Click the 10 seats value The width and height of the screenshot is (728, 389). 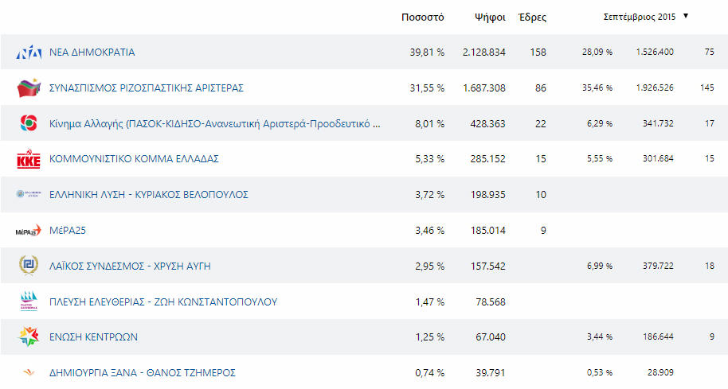click(x=541, y=195)
